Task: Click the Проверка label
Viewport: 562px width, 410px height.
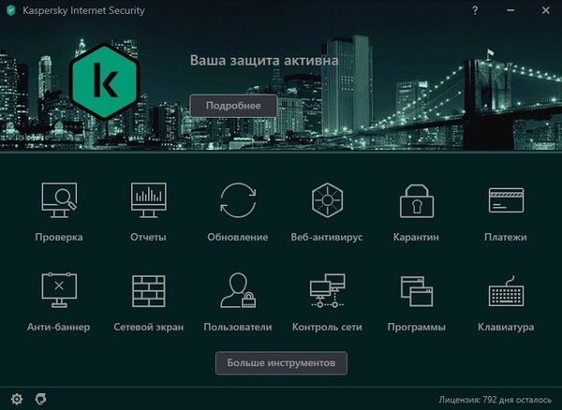Action: 59,238
